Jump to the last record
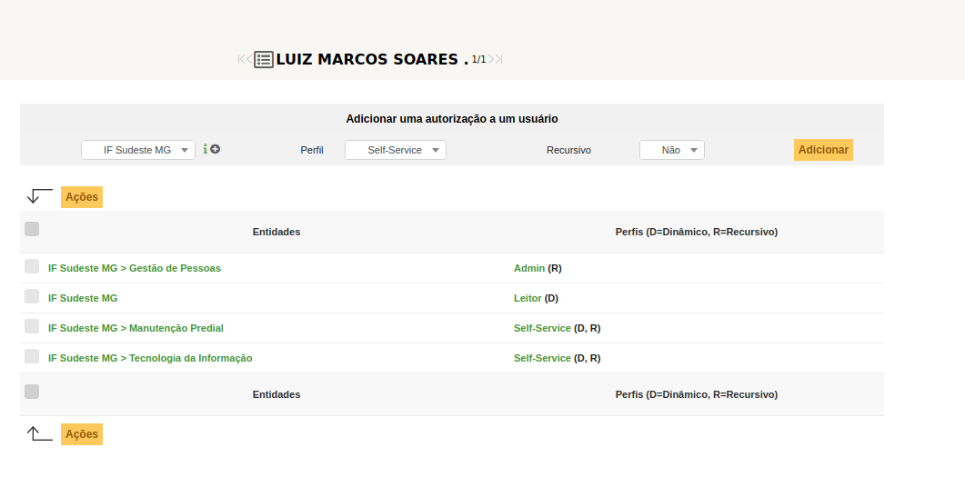 499,60
